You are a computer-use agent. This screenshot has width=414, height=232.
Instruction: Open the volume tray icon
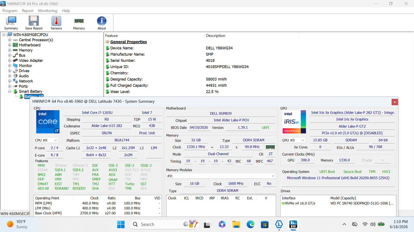coord(373,224)
